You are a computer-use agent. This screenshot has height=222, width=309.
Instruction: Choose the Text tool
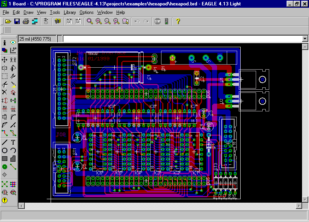click(x=13, y=142)
